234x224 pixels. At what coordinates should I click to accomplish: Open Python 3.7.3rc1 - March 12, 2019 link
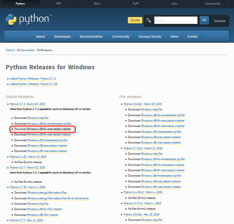pos(143,148)
